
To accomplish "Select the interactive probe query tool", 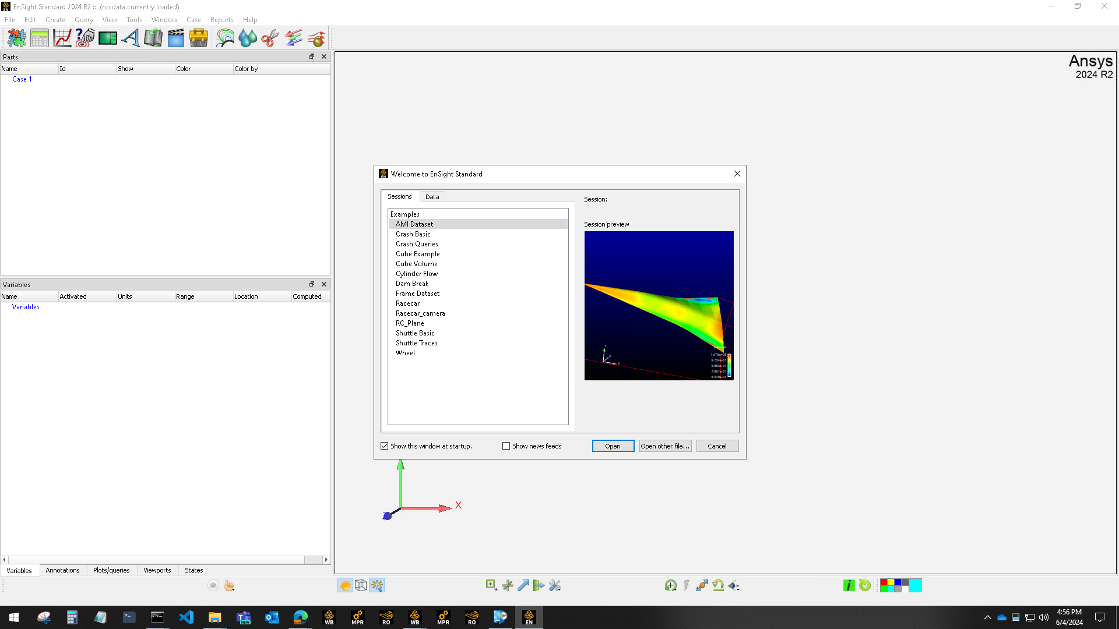I will (x=85, y=38).
